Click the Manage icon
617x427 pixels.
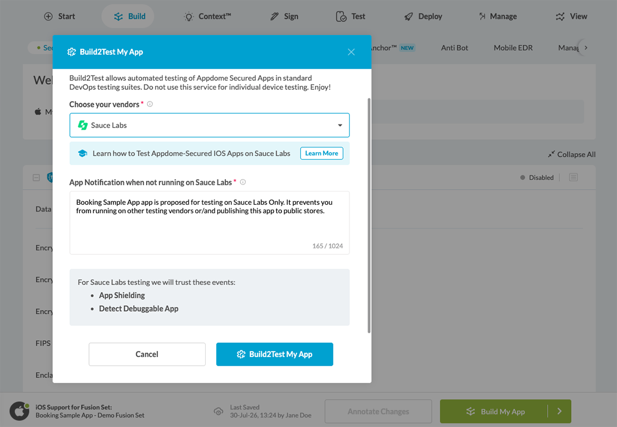click(482, 16)
